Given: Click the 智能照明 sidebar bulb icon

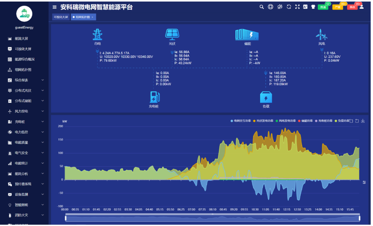Looking at the screenshot, I should point(10,205).
